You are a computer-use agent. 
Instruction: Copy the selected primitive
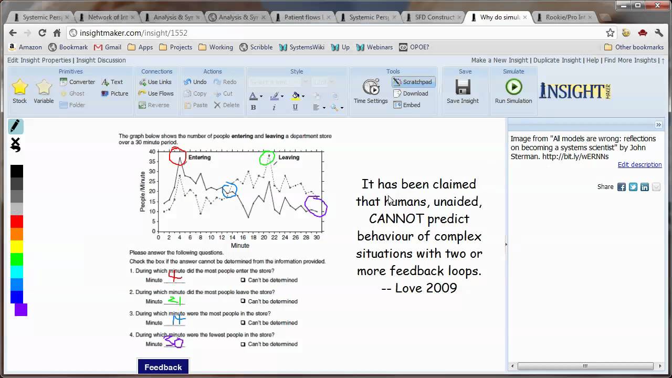tap(195, 93)
